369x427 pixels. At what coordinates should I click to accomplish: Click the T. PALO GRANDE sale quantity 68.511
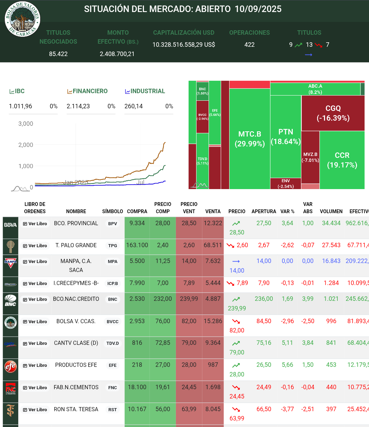tap(213, 245)
